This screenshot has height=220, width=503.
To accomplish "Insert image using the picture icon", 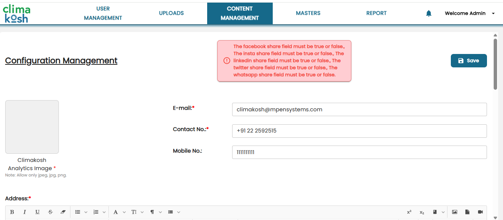I will tap(455, 212).
